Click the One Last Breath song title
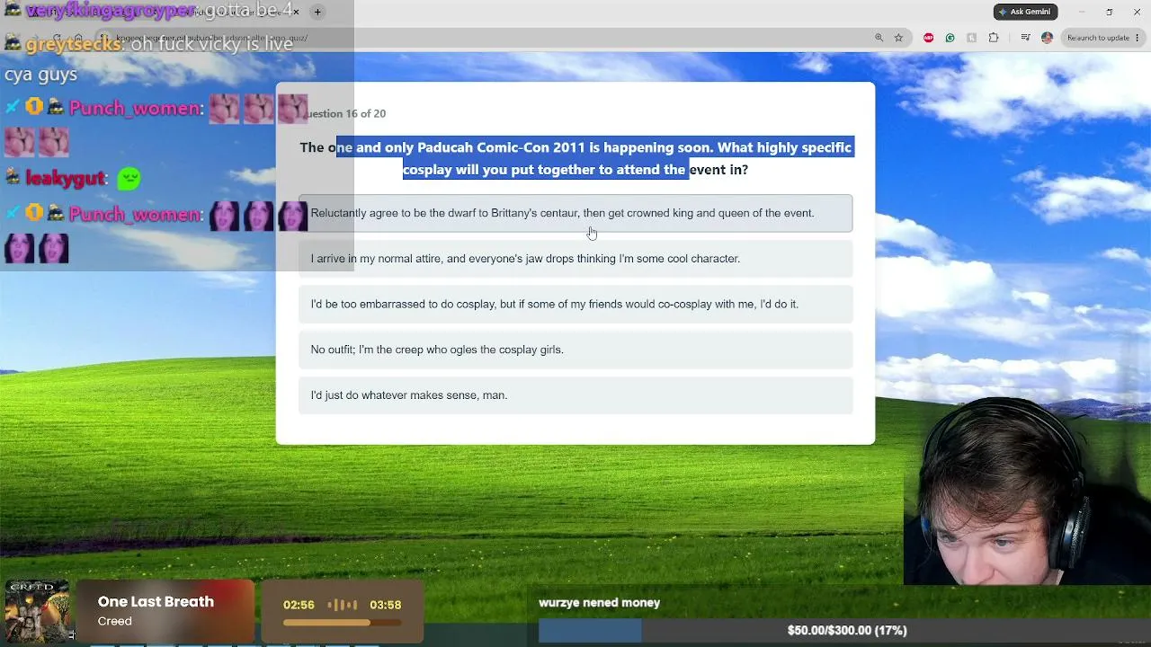Image resolution: width=1151 pixels, height=647 pixels. click(156, 602)
